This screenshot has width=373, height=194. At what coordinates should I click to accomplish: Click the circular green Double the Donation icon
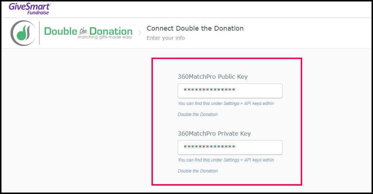coord(23,33)
